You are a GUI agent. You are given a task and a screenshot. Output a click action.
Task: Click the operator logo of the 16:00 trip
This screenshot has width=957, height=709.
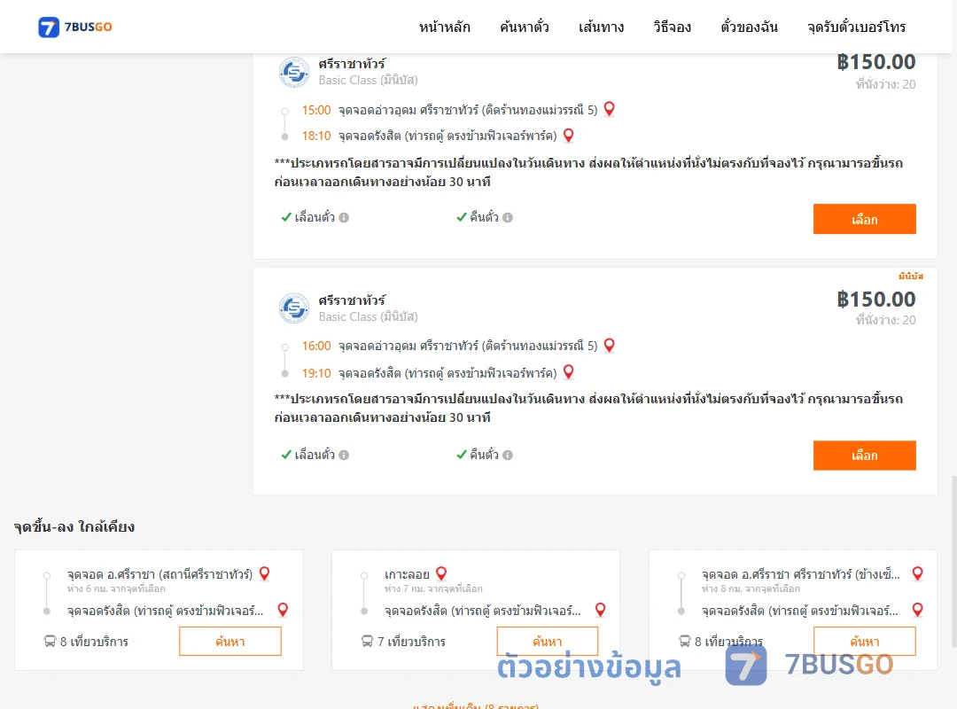293,308
